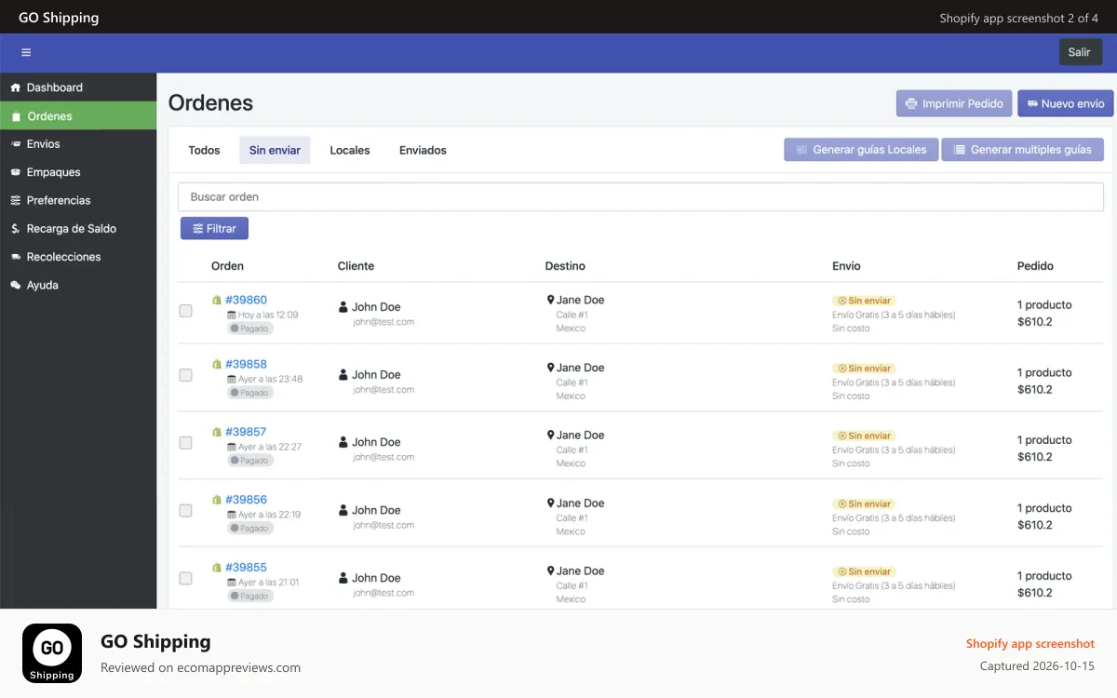1117x698 pixels.
Task: Switch to the Todos tab
Action: click(x=204, y=150)
